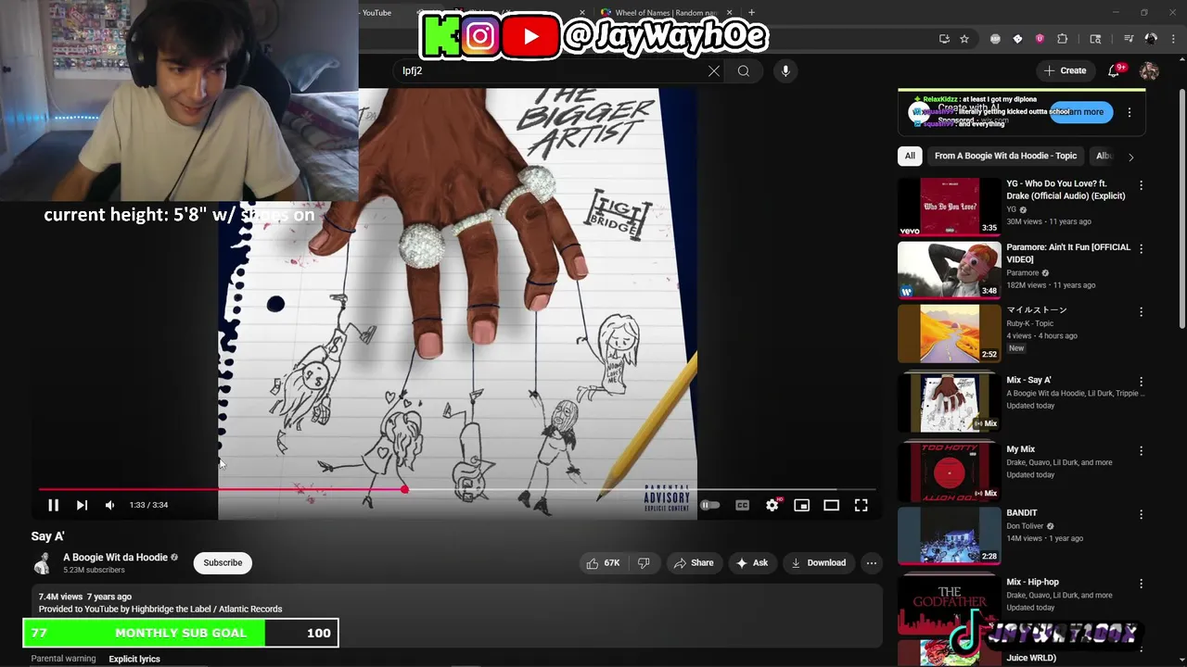
Task: Show more filter chips with right arrow
Action: coord(1130,157)
